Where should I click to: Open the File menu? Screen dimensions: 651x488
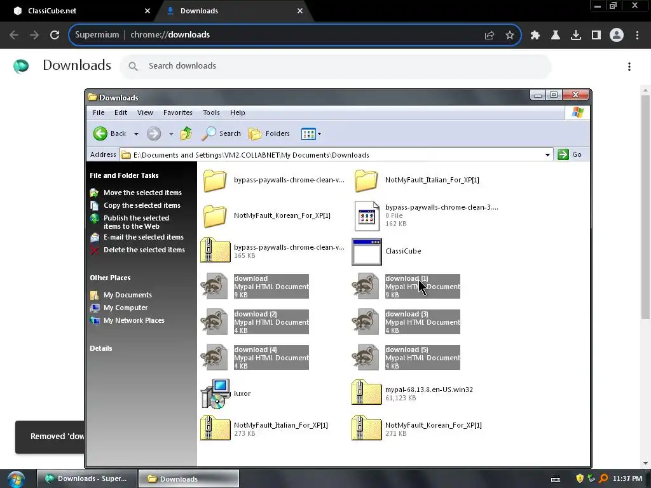click(99, 112)
